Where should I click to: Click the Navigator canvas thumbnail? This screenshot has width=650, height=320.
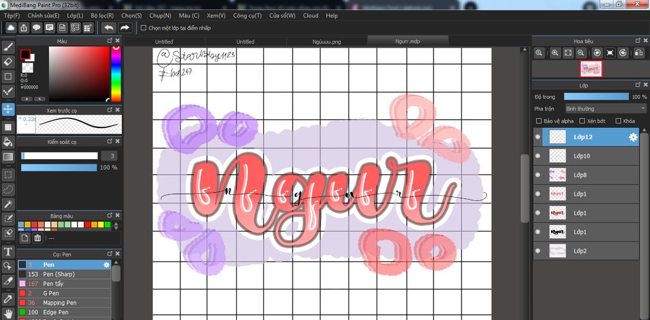pyautogui.click(x=591, y=68)
